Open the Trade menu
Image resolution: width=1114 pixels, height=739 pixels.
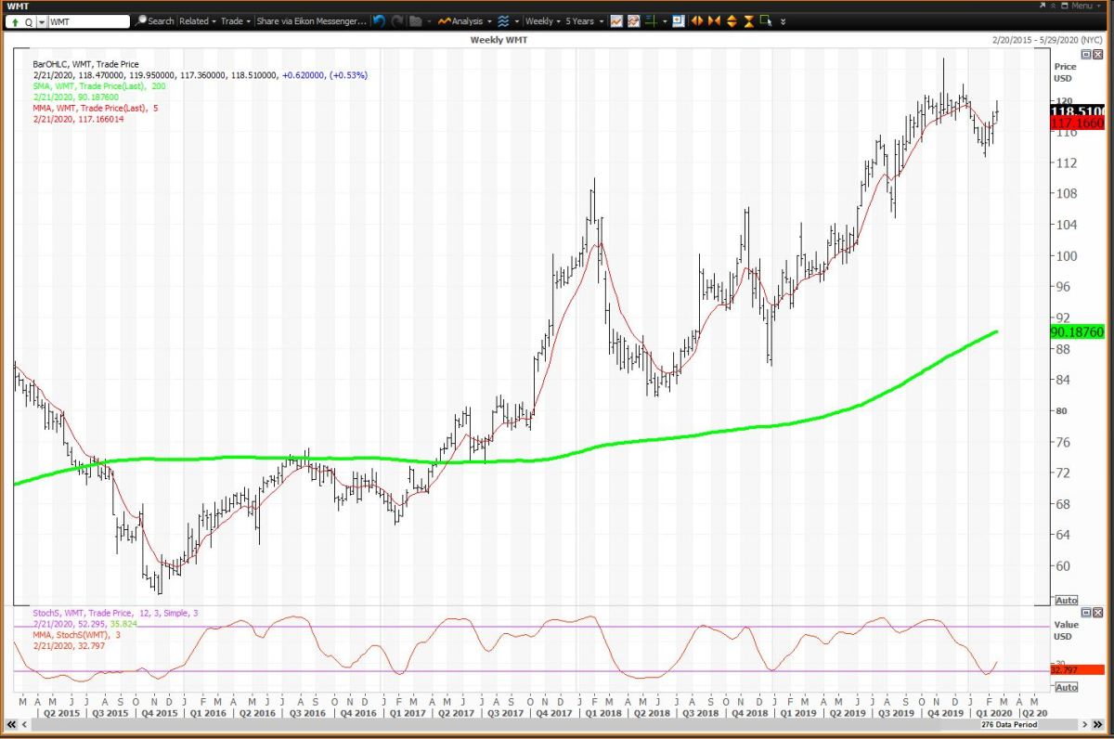(235, 20)
